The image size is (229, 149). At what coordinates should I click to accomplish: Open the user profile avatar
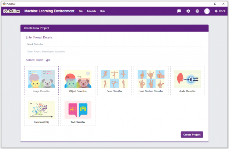click(x=207, y=11)
